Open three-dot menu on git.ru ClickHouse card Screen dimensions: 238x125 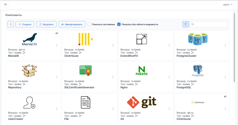click(225, 109)
